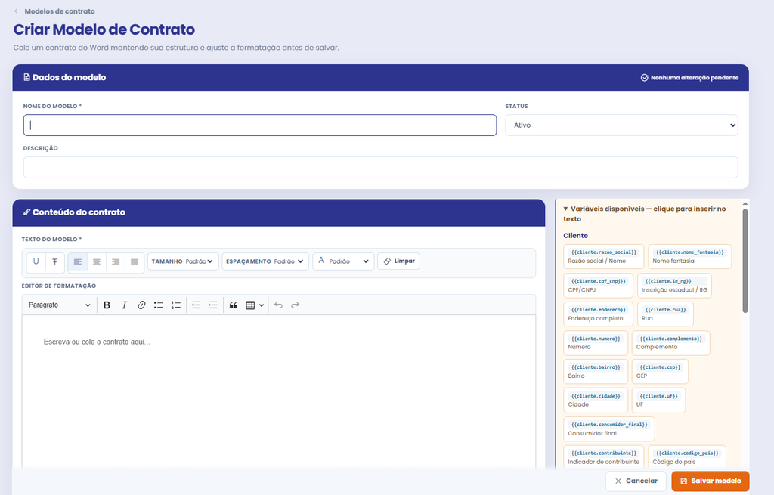Screen dimensions: 774x495
Task: Toggle underline formatting button
Action: [x=36, y=261]
